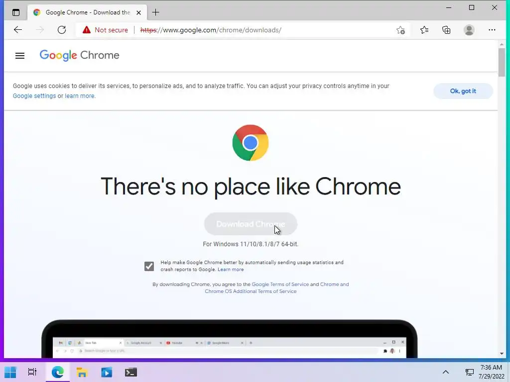Click the large Chrome logo image
This screenshot has width=510, height=382.
pos(251,143)
